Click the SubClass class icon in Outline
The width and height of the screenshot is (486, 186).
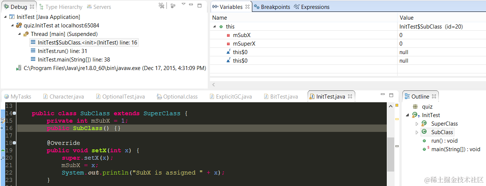click(x=424, y=132)
